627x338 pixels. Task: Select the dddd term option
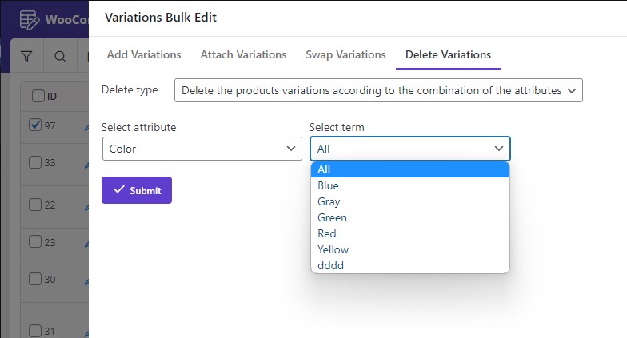[x=330, y=265]
